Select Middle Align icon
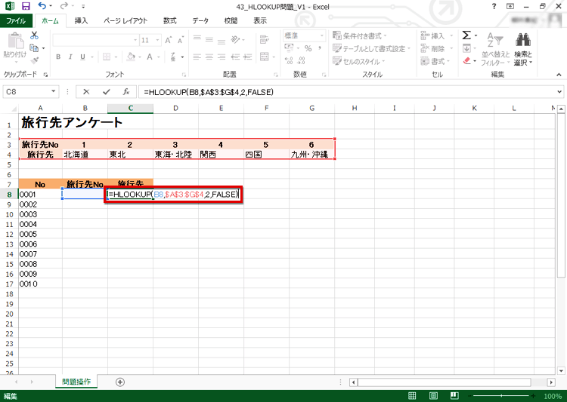Viewport: 567px width, 402px height. click(x=209, y=39)
